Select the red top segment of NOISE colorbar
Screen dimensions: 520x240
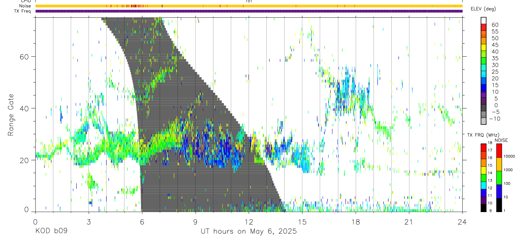click(499, 150)
